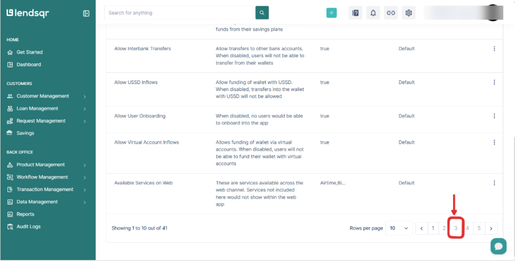Click the truncated Airtime,Bi... value
Image resolution: width=515 pixels, height=261 pixels.
[333, 183]
